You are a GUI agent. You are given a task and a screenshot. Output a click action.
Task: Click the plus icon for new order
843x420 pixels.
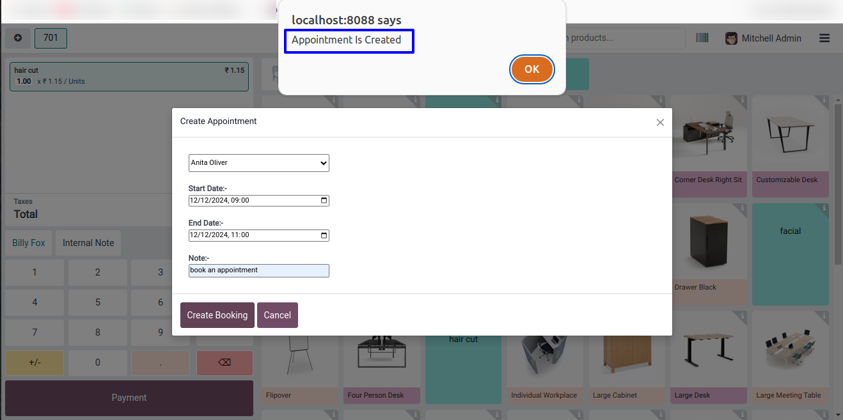(x=18, y=38)
